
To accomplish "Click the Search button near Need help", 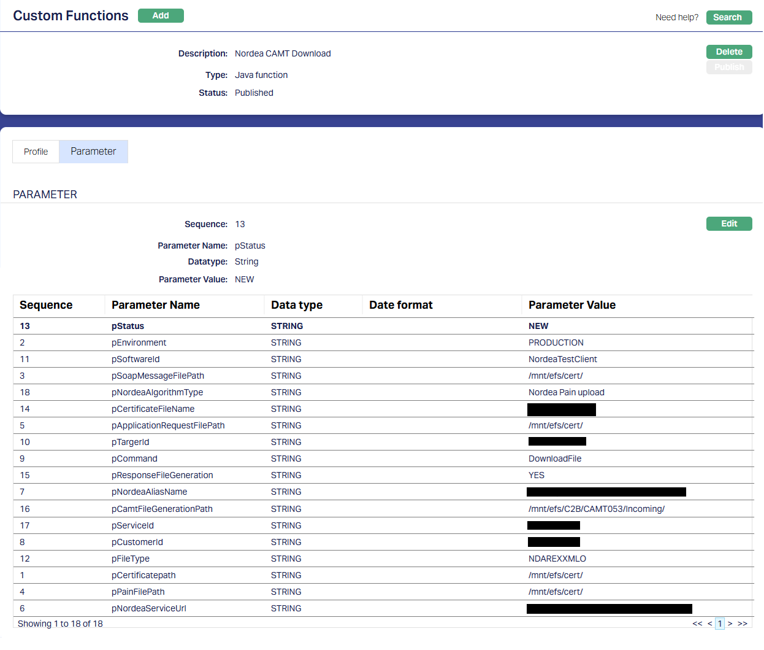I will coord(728,17).
